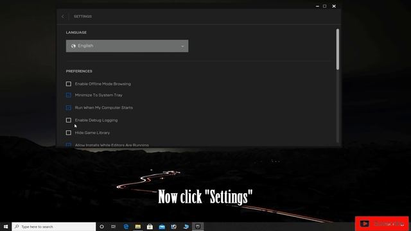Click the SETTINGS header title
The height and width of the screenshot is (231, 411).
click(x=83, y=17)
